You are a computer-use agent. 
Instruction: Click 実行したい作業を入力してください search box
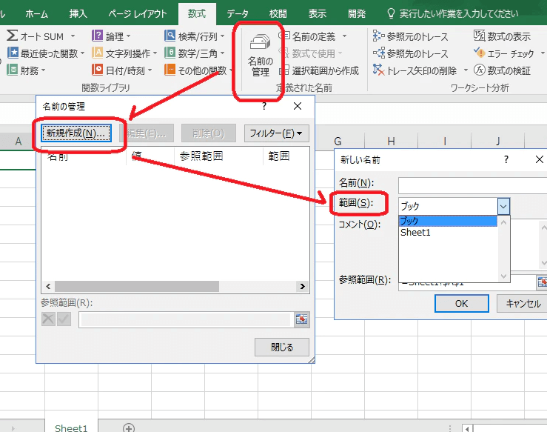(458, 13)
